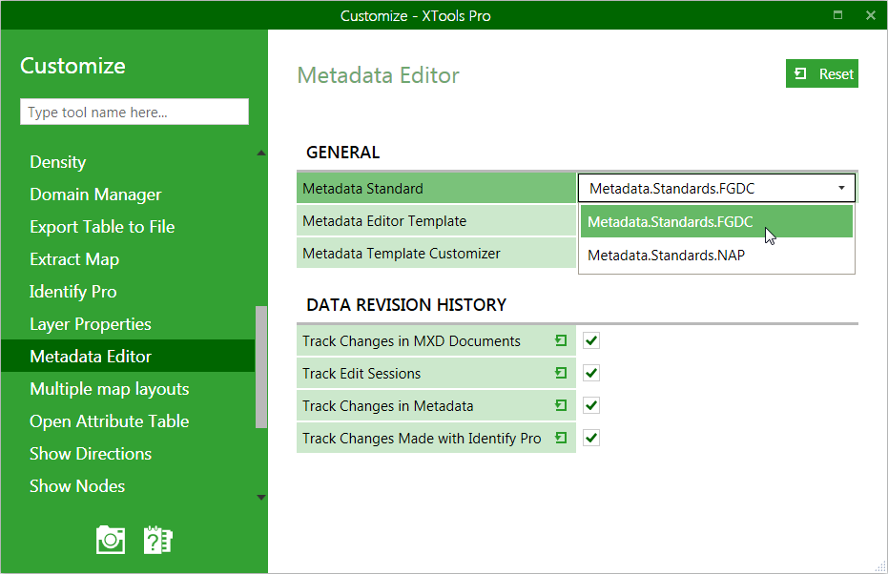The width and height of the screenshot is (888, 574).
Task: Go to Extract Map in sidebar
Action: pos(74,259)
